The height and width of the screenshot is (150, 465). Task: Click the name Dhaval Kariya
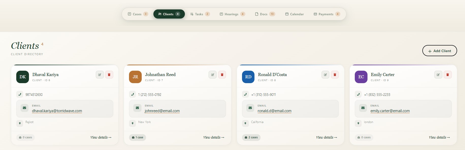45,74
